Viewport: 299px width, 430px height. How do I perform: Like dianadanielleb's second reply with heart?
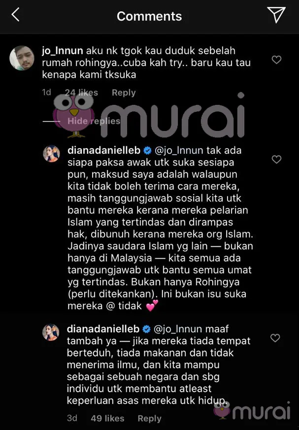(x=275, y=337)
